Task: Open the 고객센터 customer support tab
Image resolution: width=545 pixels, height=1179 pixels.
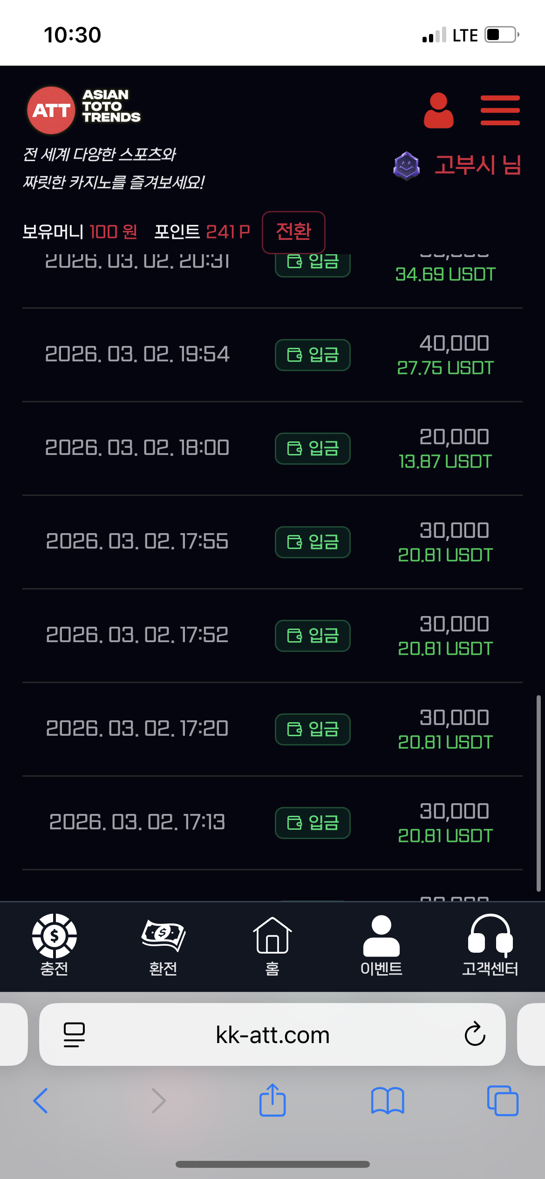Action: pos(490,945)
